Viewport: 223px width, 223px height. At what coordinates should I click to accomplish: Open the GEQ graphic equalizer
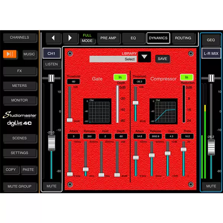click(x=211, y=39)
